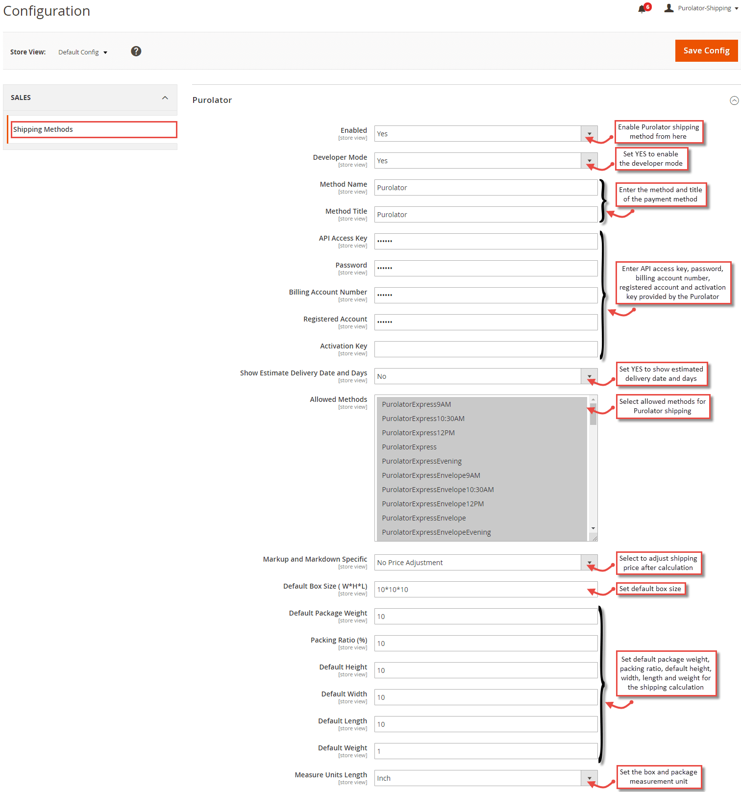Choose the plain PurolatorExpress method
The width and height of the screenshot is (741, 792).
[x=482, y=447]
